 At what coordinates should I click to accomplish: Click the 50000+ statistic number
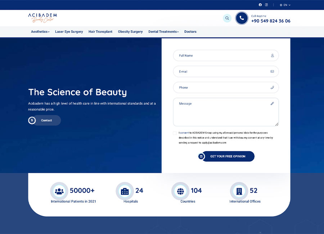click(x=82, y=190)
